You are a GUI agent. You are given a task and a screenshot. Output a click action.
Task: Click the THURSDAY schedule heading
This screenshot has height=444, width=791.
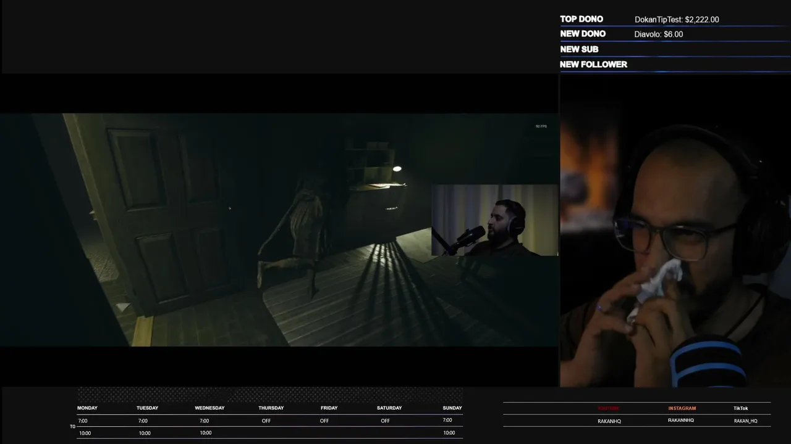(271, 408)
